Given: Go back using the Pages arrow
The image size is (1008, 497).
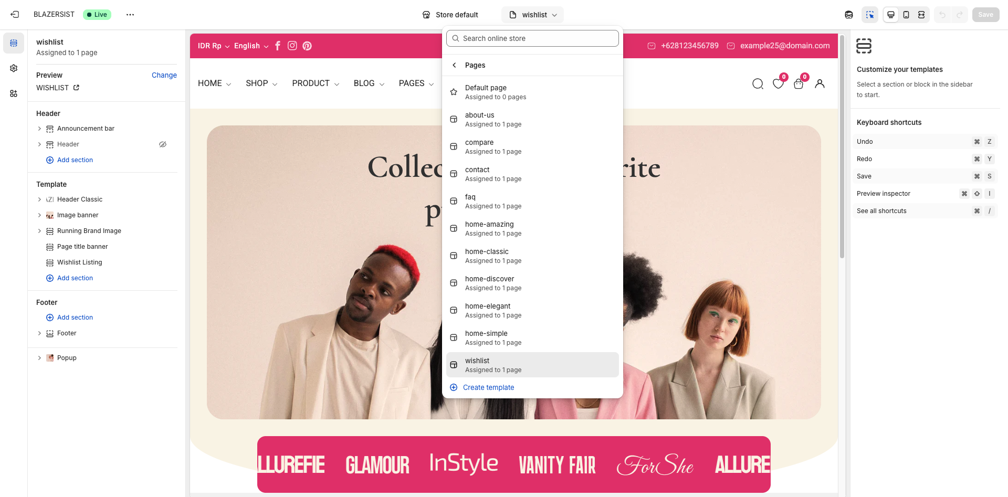Looking at the screenshot, I should [x=455, y=65].
